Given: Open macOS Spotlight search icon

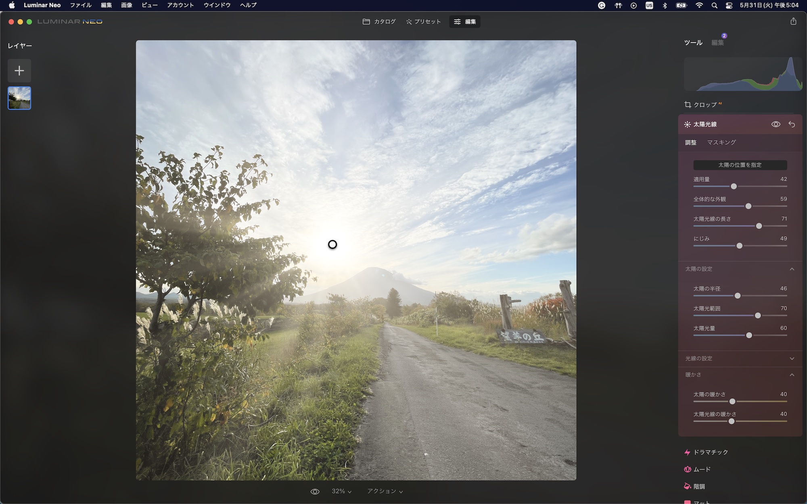Looking at the screenshot, I should tap(714, 5).
